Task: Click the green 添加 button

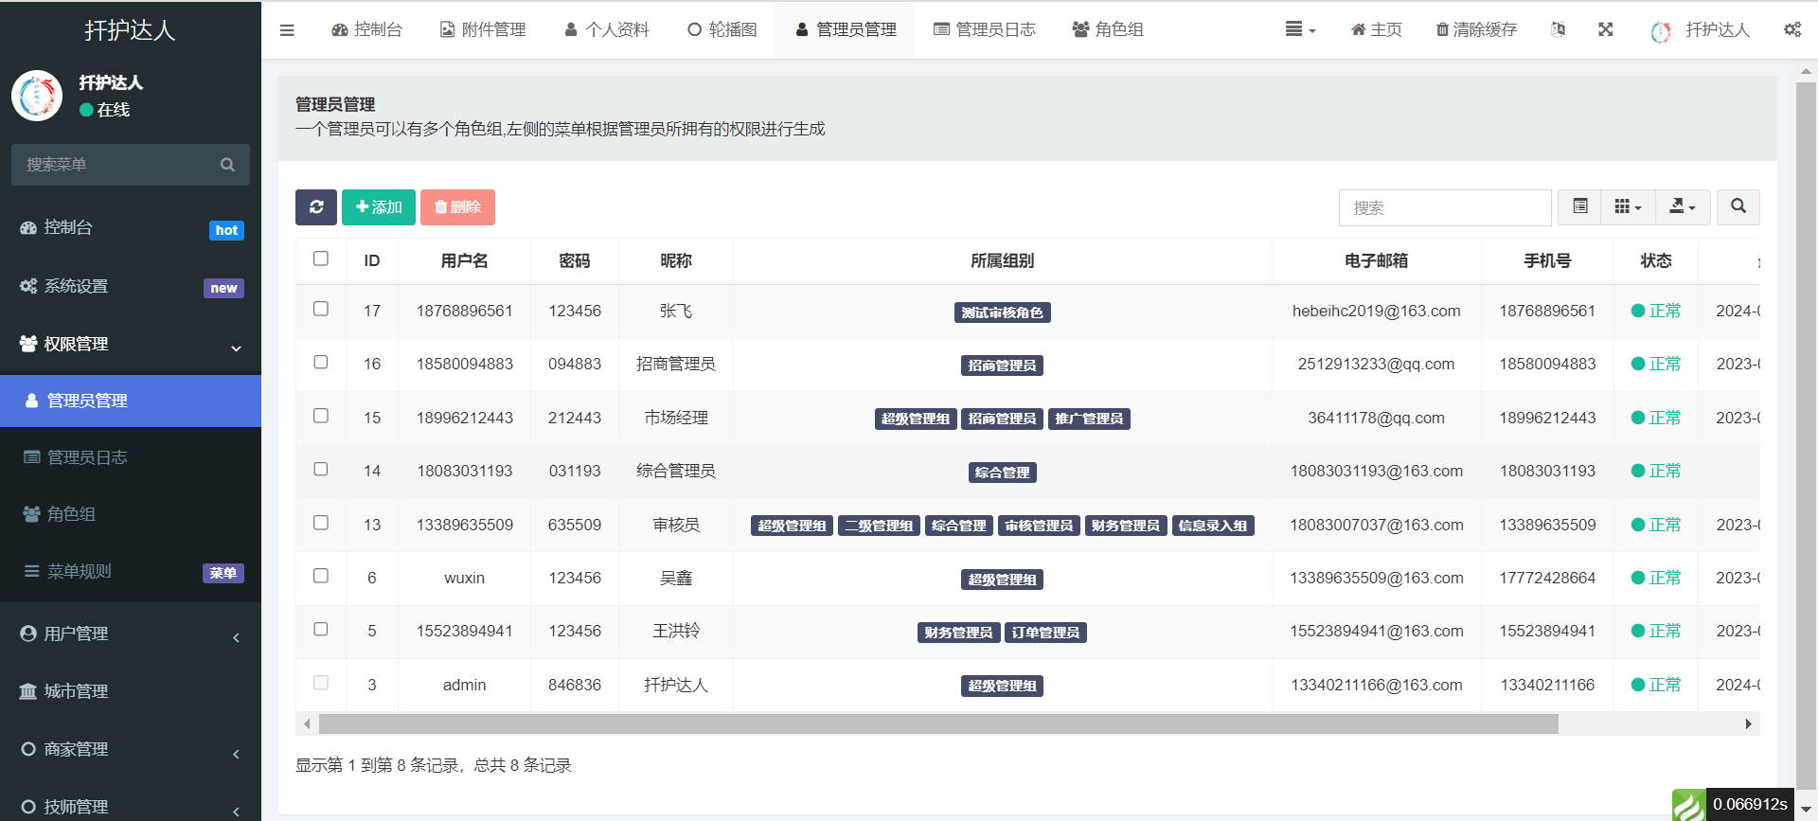Action: tap(379, 207)
